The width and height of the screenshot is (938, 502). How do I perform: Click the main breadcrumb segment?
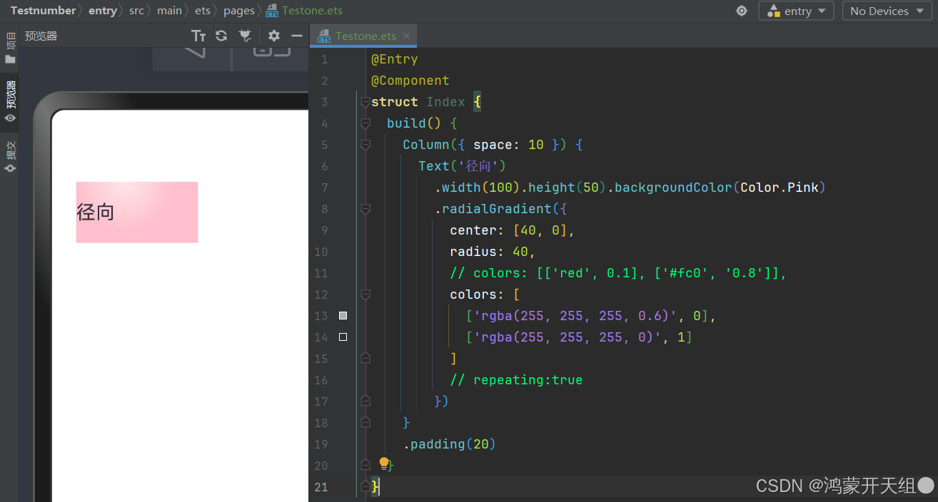point(169,11)
